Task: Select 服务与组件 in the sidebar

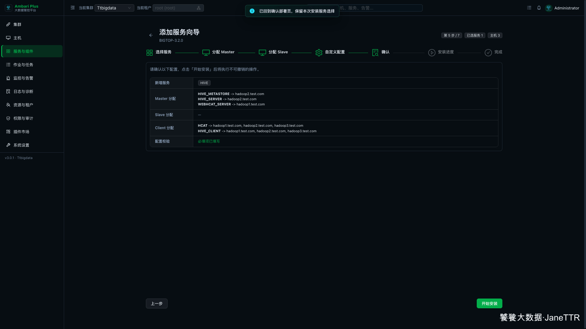Action: point(32,51)
